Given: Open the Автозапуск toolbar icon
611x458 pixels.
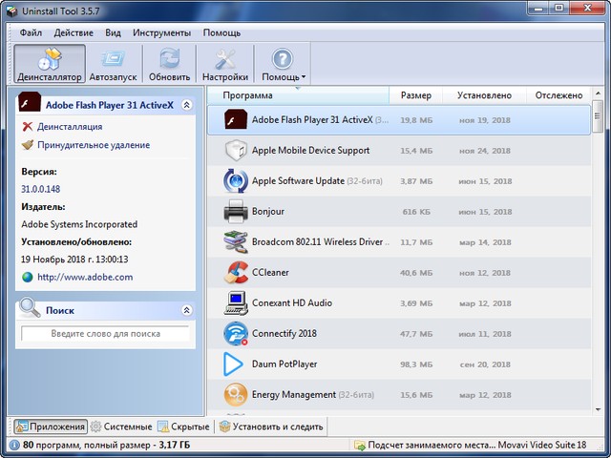Looking at the screenshot, I should tap(113, 65).
